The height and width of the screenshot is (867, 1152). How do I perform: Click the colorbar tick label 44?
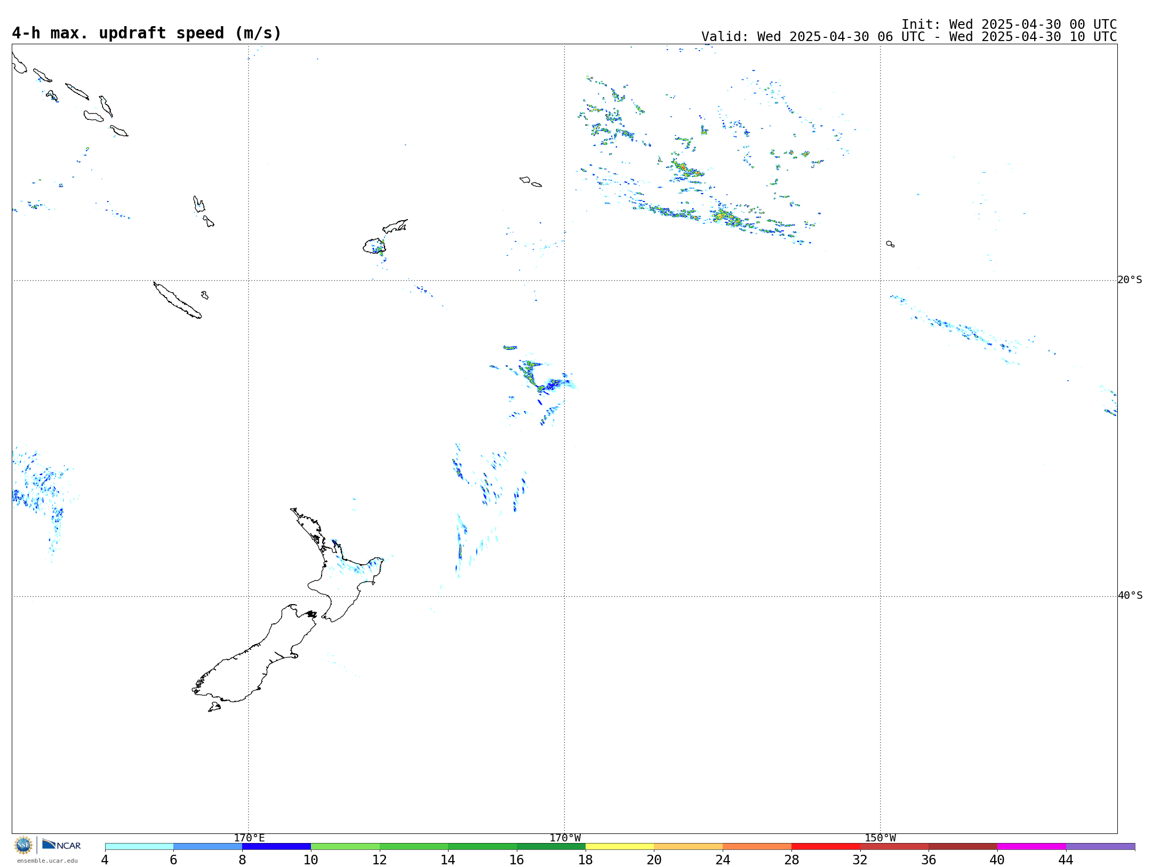coord(1066,860)
